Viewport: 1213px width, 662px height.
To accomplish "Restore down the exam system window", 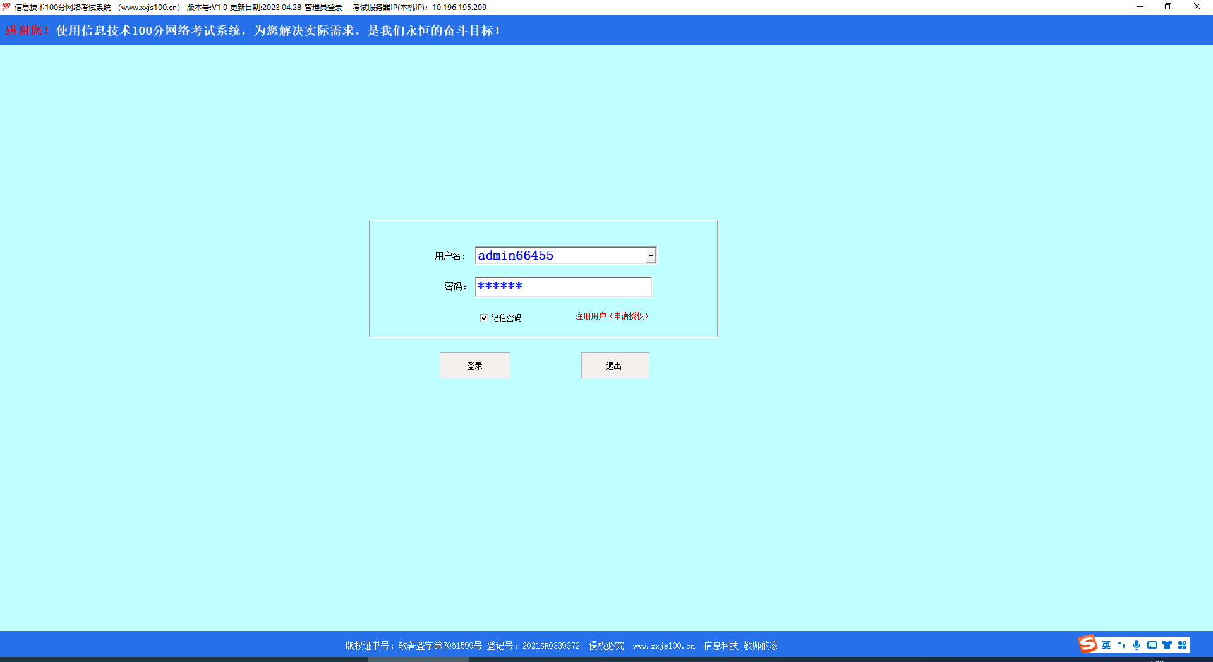I will 1168,7.
